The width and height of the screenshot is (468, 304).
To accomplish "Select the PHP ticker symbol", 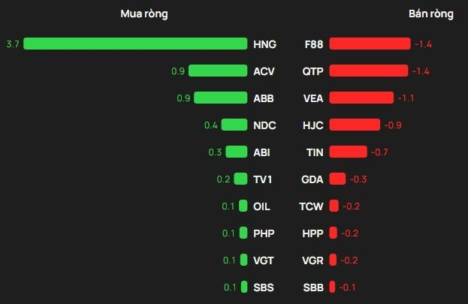I will 264,233.
